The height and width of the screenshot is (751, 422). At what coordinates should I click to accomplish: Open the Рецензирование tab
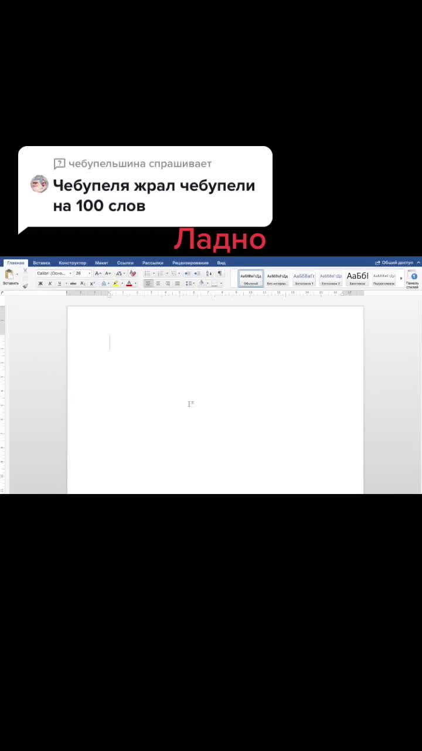point(190,263)
